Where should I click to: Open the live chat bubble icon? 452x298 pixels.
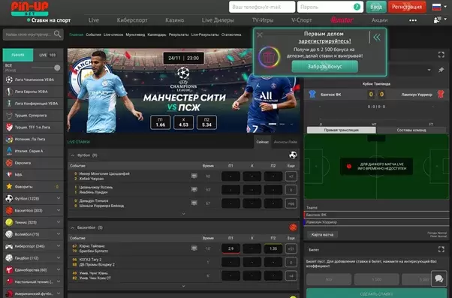(438, 278)
